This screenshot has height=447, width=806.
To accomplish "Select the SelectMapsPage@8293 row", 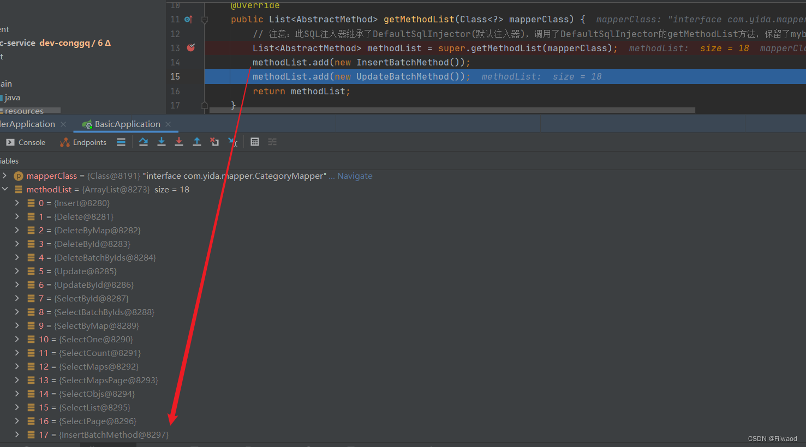I will pos(403,380).
